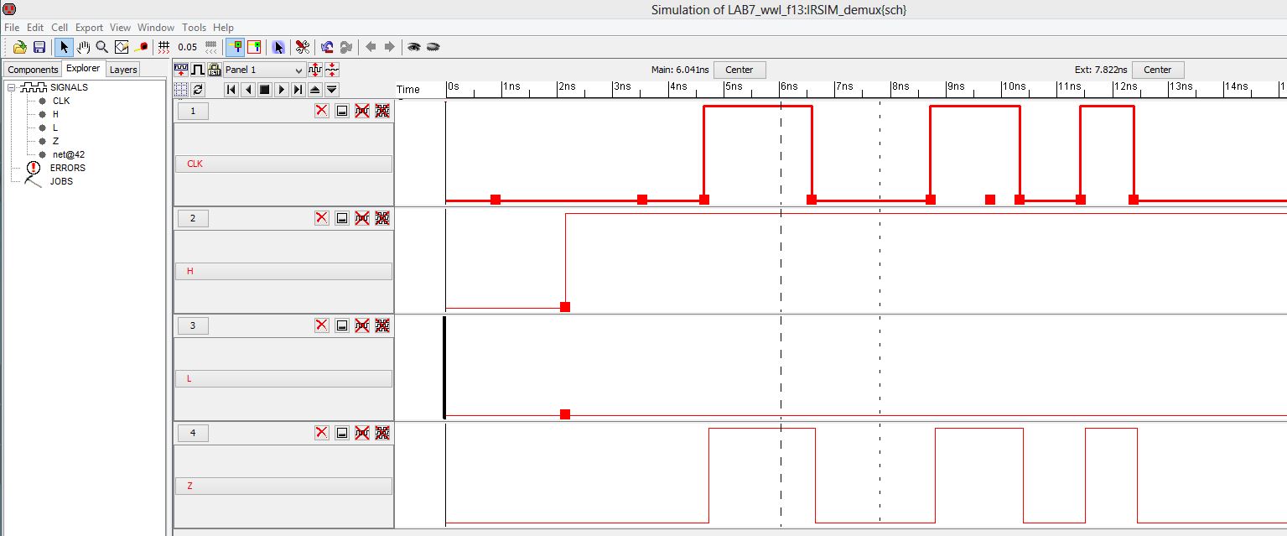1287x536 pixels.
Task: Stop simulation playback
Action: pos(265,89)
